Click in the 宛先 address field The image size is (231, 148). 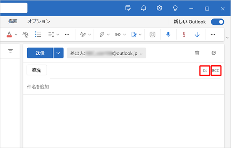coord(124,71)
